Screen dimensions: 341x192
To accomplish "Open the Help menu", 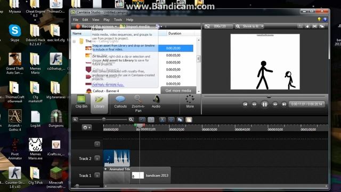I will pyautogui.click(x=129, y=20).
